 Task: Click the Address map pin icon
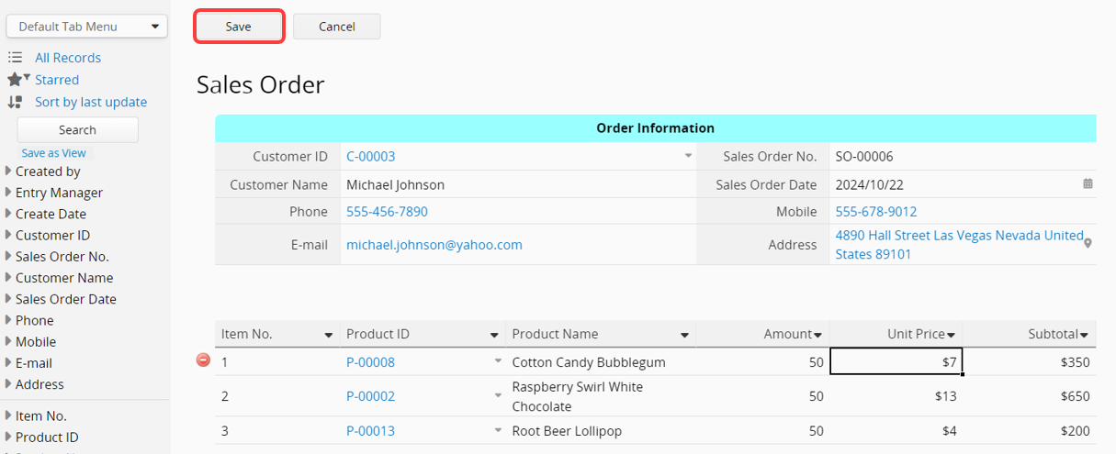[1088, 244]
